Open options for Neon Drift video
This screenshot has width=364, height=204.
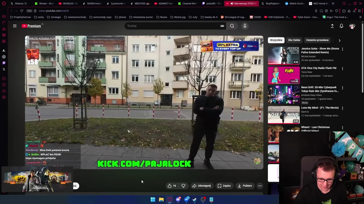tap(342, 88)
